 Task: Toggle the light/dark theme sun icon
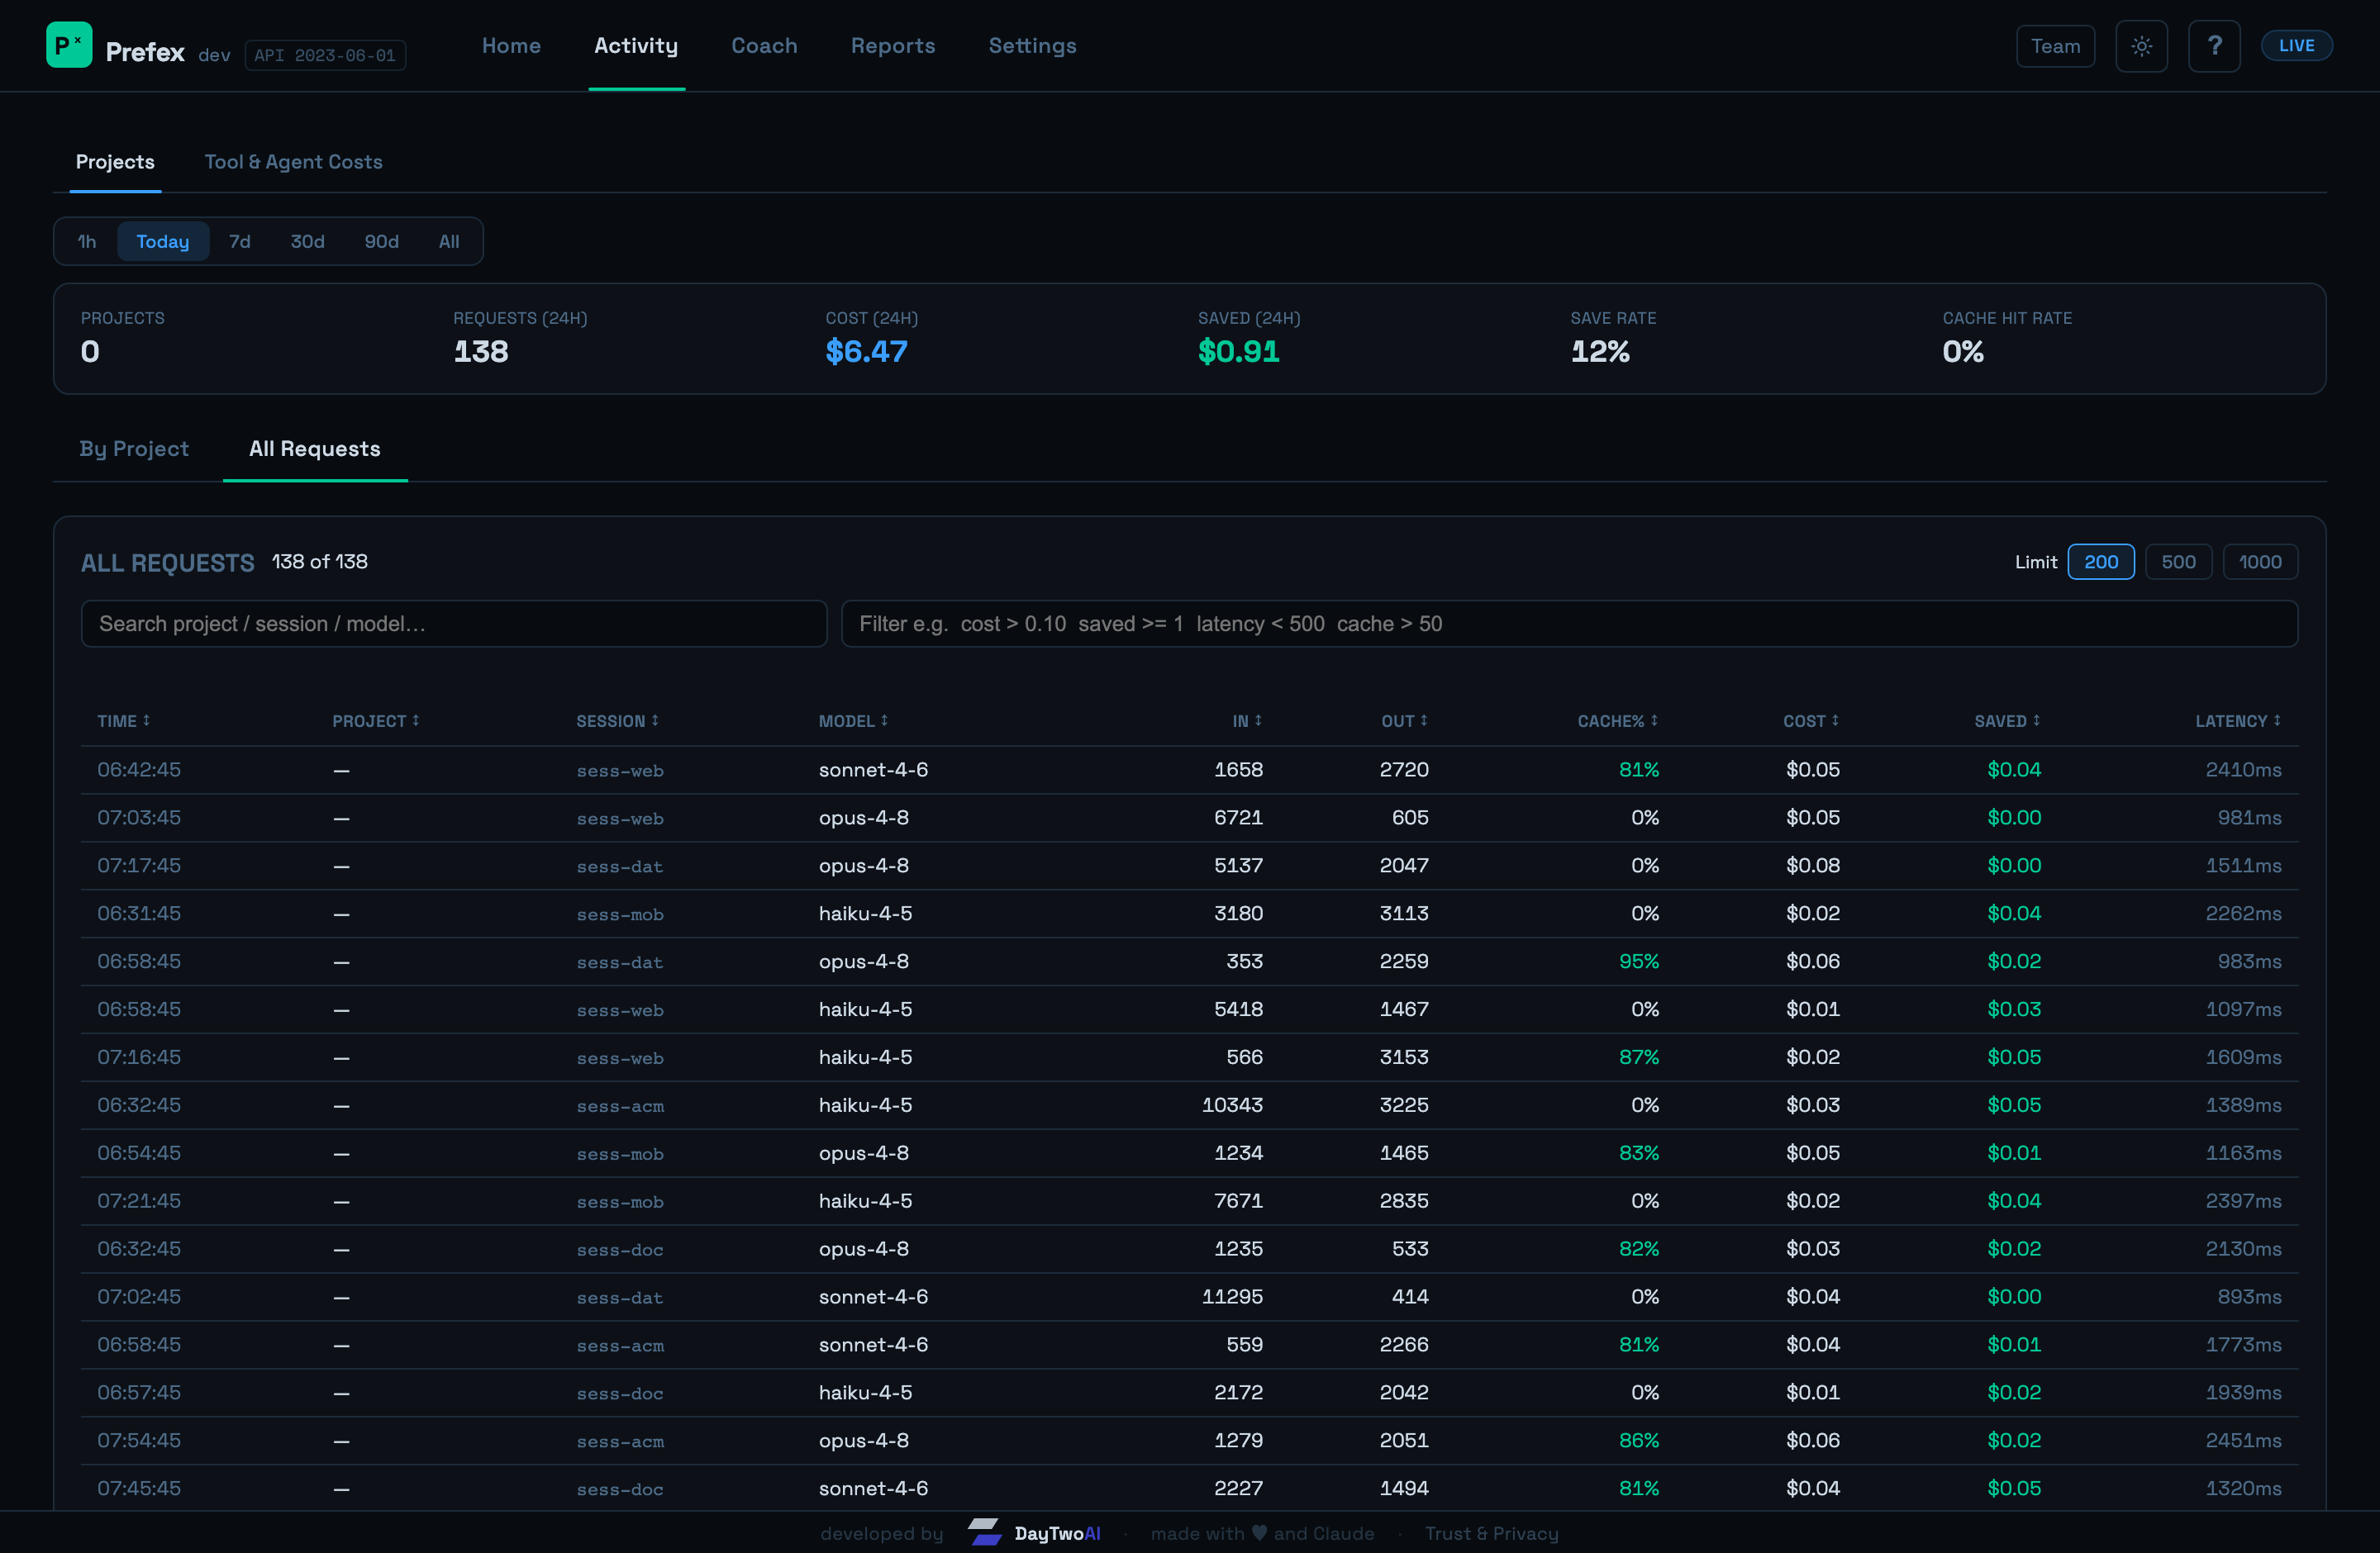click(x=2141, y=46)
